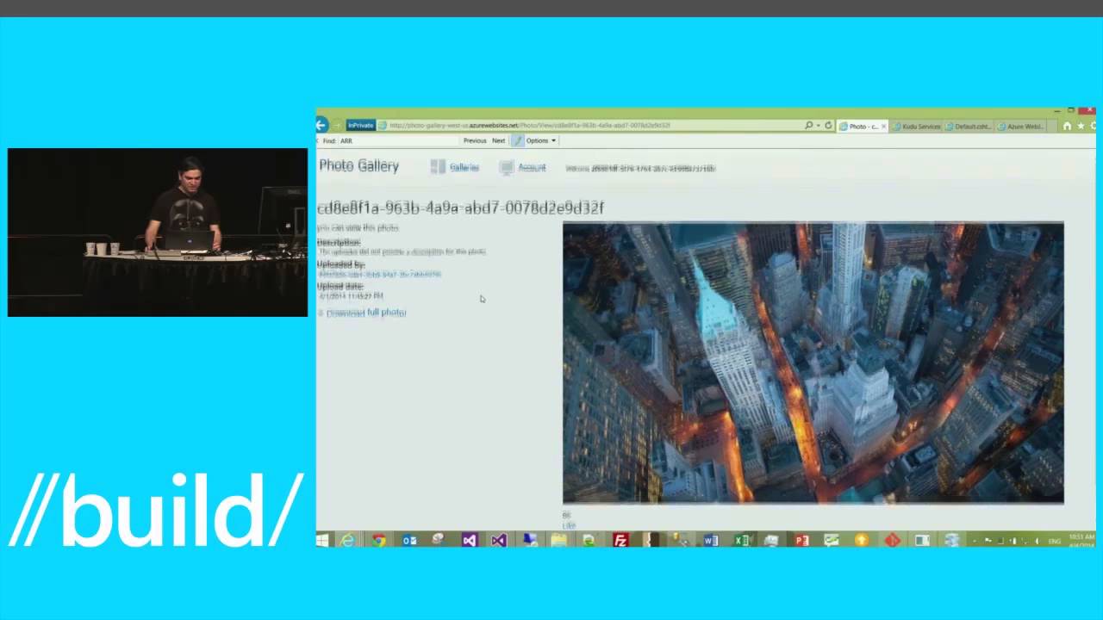Launch FileZilla from the taskbar
Screen dimensions: 1103x620
point(620,541)
